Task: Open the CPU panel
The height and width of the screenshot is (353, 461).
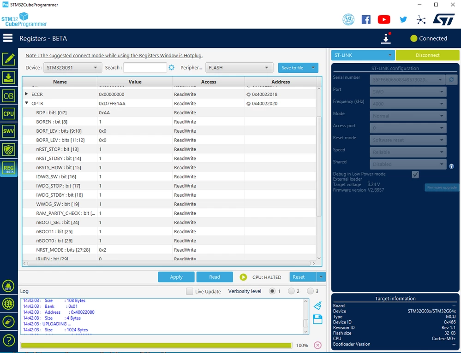Action: point(8,114)
